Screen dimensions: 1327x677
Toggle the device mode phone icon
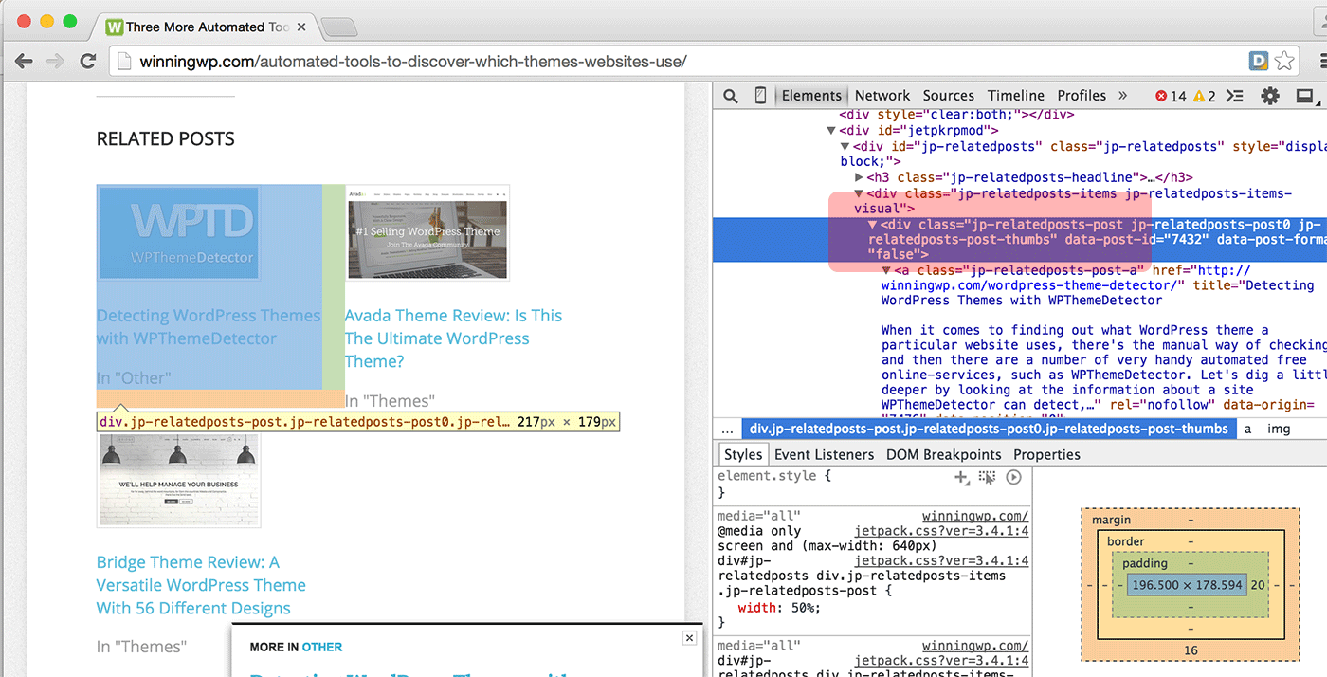760,96
